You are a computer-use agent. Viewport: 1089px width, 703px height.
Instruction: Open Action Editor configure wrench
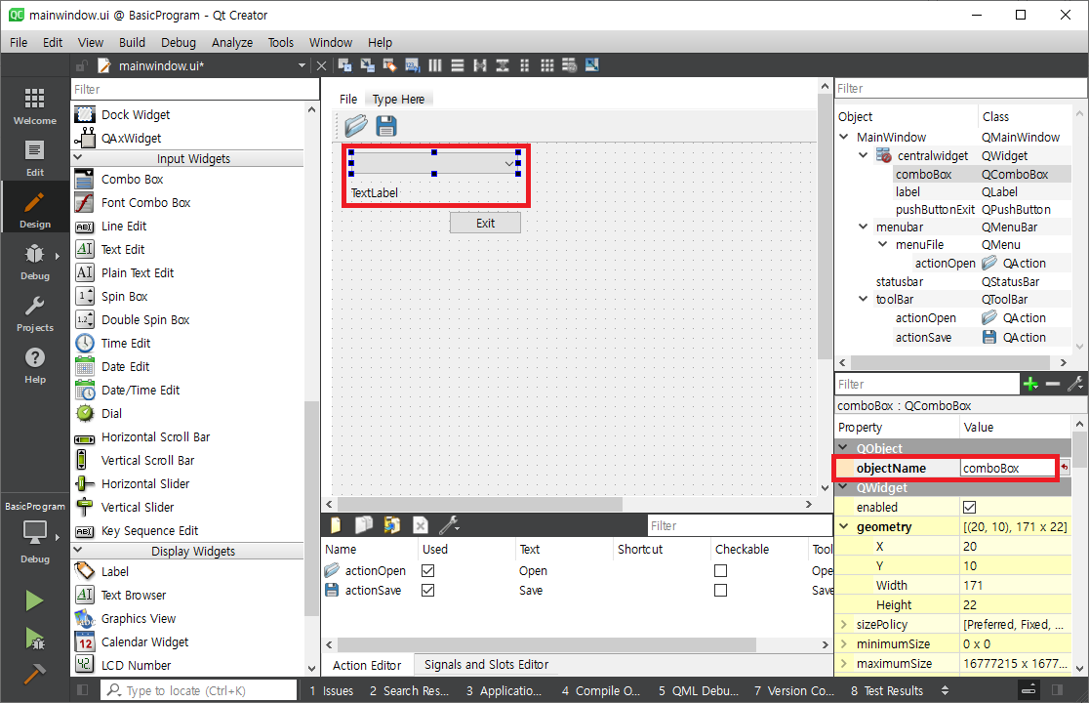coord(449,525)
